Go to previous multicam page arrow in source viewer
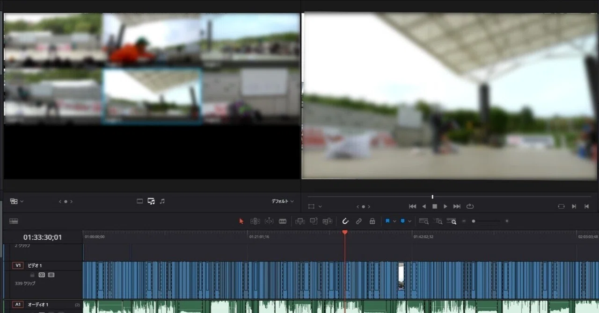The height and width of the screenshot is (313, 599). [60, 201]
